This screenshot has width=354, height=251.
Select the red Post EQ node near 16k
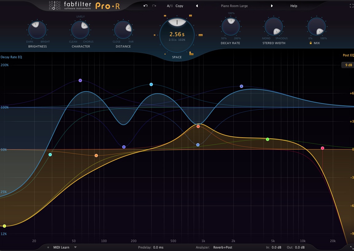tap(322, 148)
